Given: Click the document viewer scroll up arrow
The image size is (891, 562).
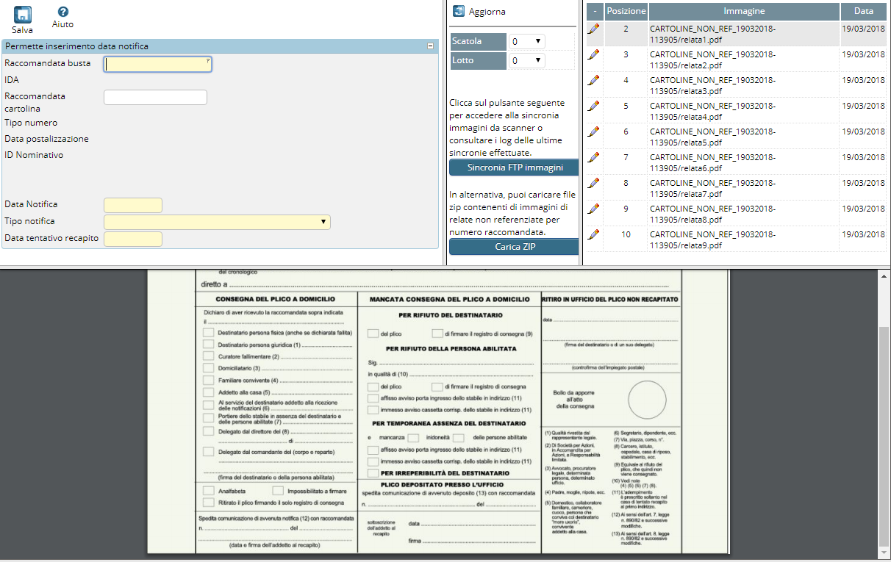Looking at the screenshot, I should 884,275.
